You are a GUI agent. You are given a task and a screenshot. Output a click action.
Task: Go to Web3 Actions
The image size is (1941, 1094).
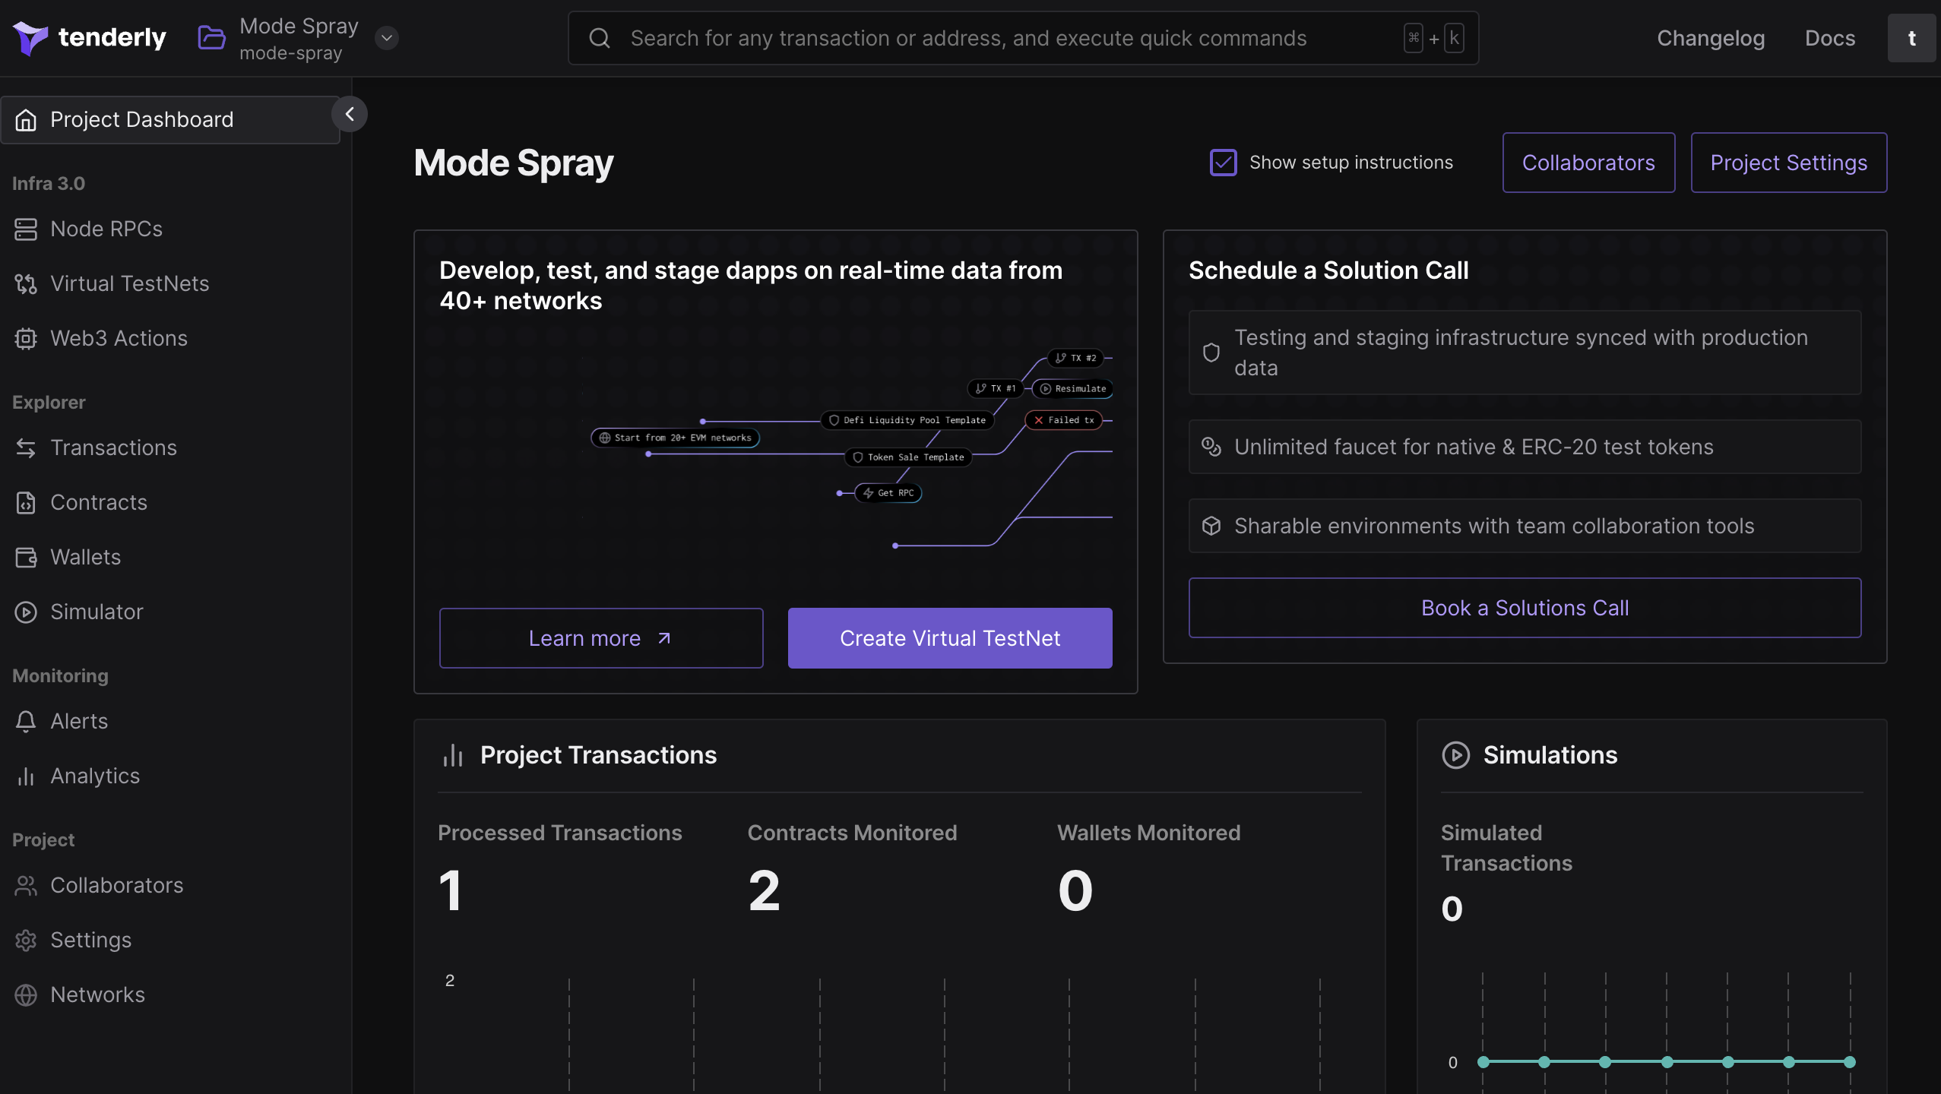pyautogui.click(x=119, y=338)
